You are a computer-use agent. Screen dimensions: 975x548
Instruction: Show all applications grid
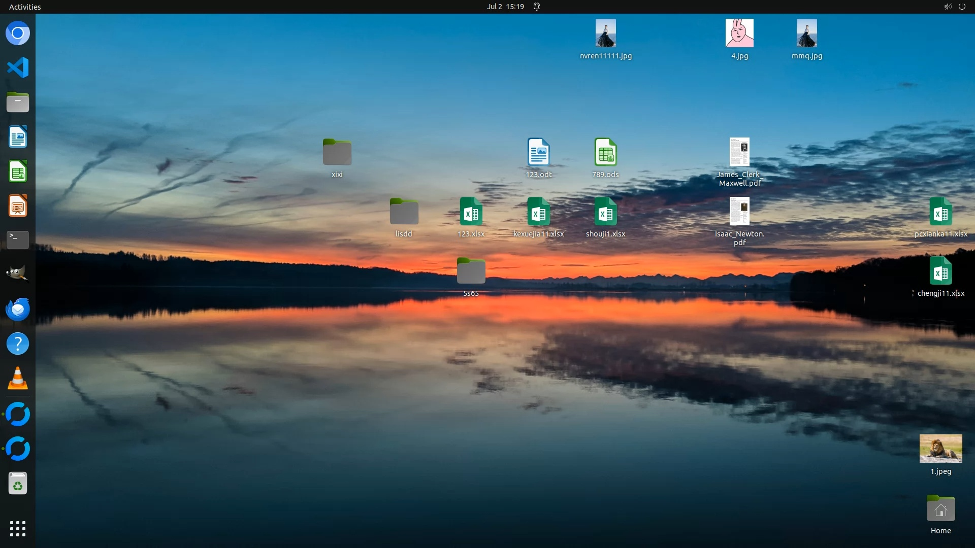click(18, 529)
